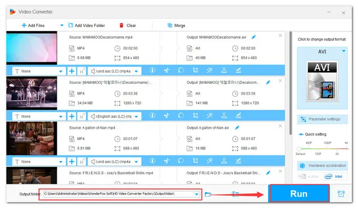
Task: Rotate the 00:03:36 MAMAMOO video
Action: click(x=181, y=115)
